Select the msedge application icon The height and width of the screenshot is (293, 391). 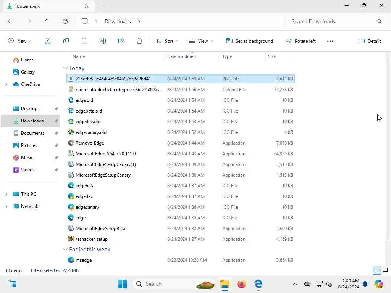click(71, 260)
